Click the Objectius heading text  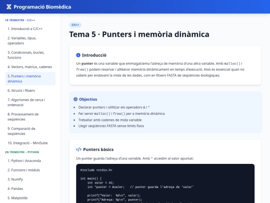(x=88, y=99)
